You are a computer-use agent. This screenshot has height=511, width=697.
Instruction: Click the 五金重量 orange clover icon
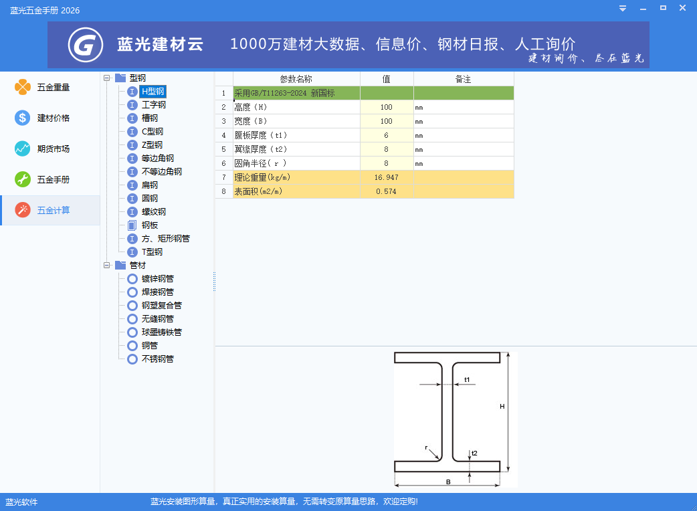pos(23,87)
